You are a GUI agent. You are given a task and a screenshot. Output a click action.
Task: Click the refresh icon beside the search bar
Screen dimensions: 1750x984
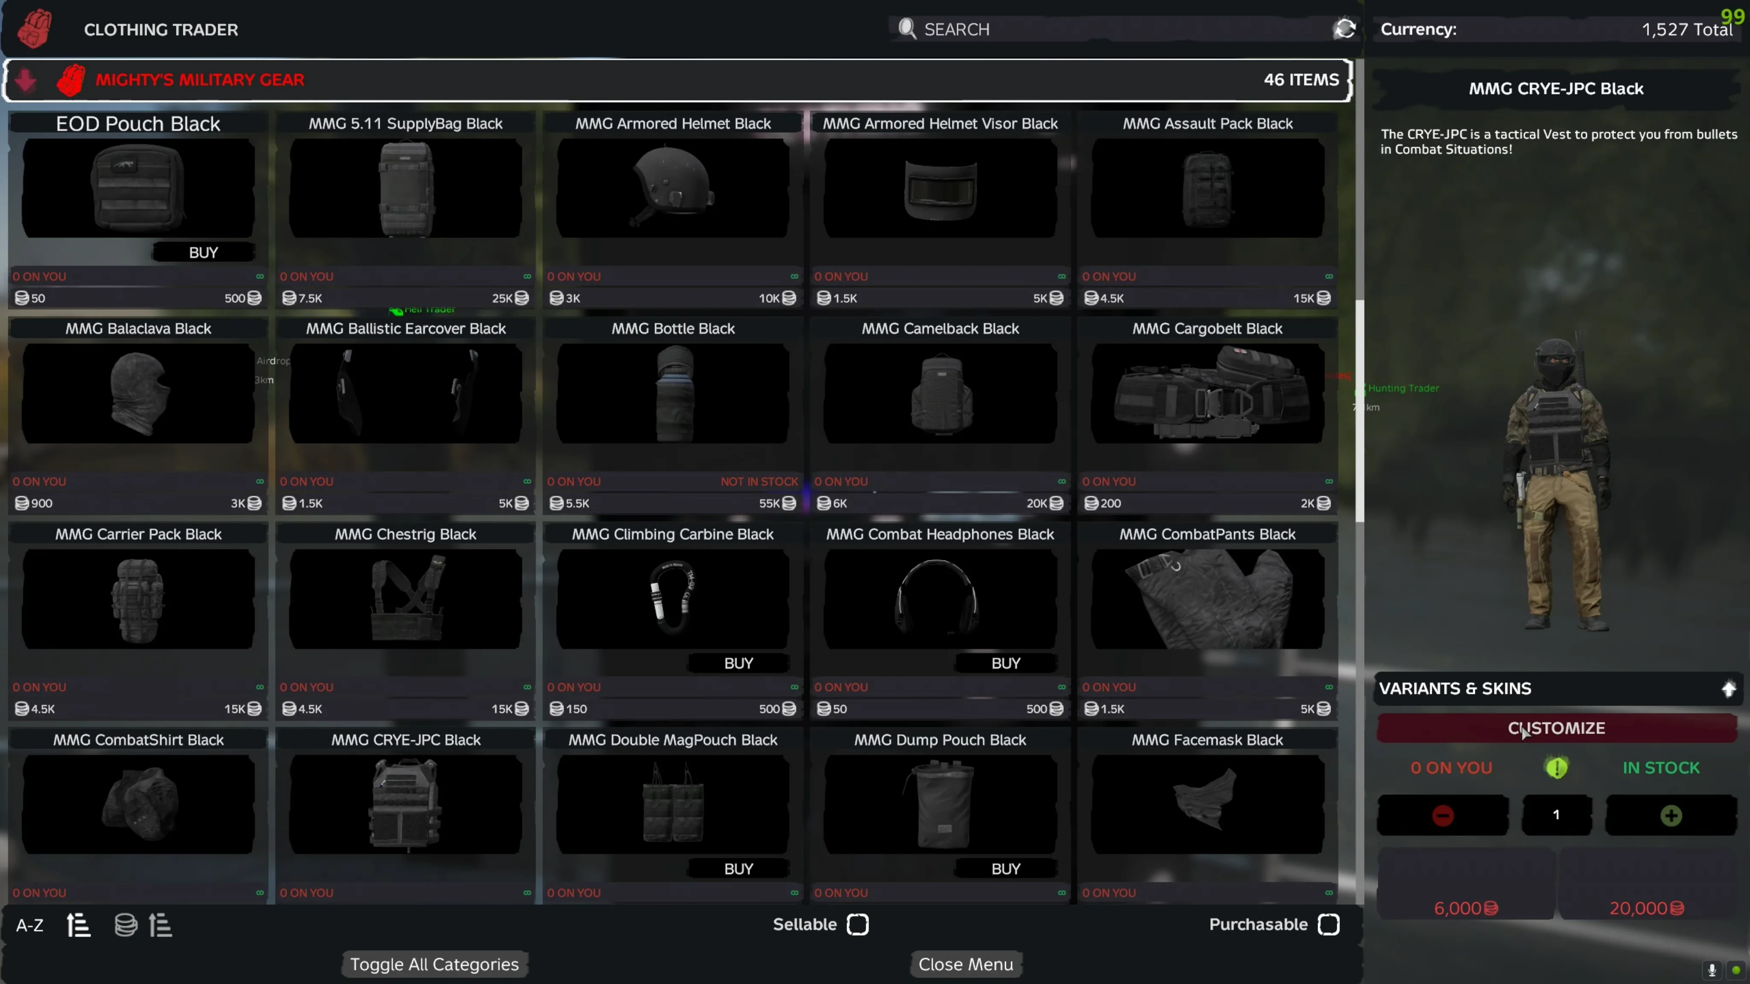(1345, 29)
